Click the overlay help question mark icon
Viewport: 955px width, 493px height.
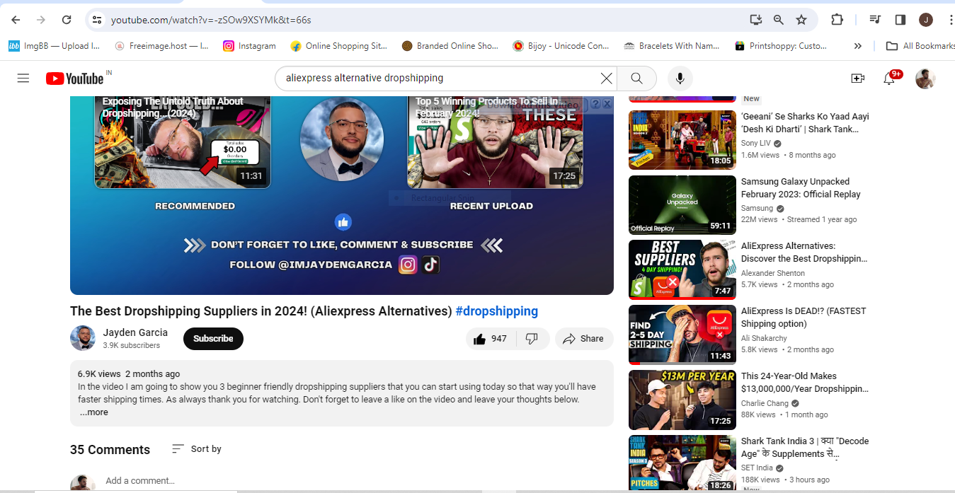coord(595,104)
